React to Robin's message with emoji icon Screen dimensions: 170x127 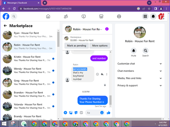point(97,74)
